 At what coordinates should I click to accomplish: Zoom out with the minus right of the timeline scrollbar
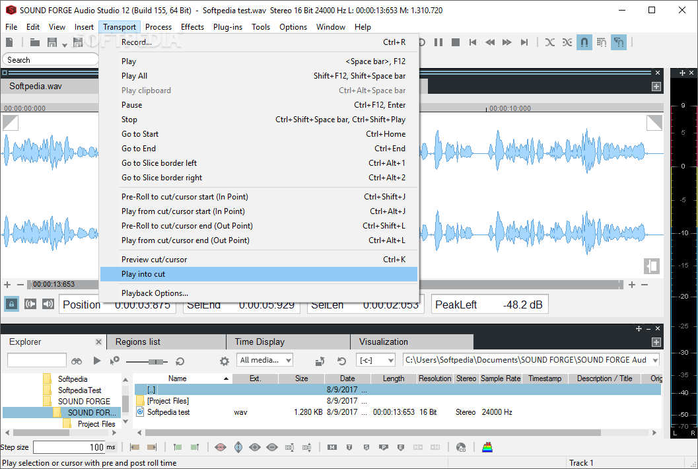tap(645, 284)
